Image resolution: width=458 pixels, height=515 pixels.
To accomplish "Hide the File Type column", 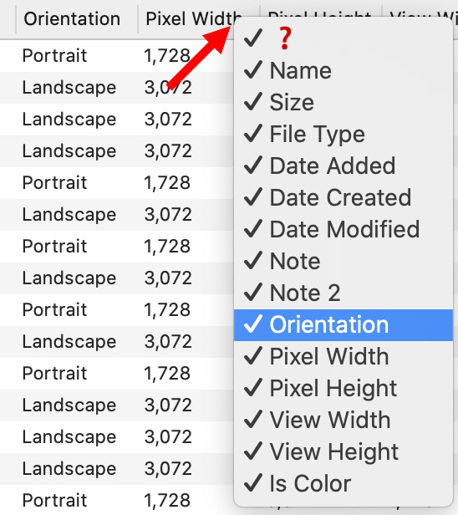I will (343, 134).
